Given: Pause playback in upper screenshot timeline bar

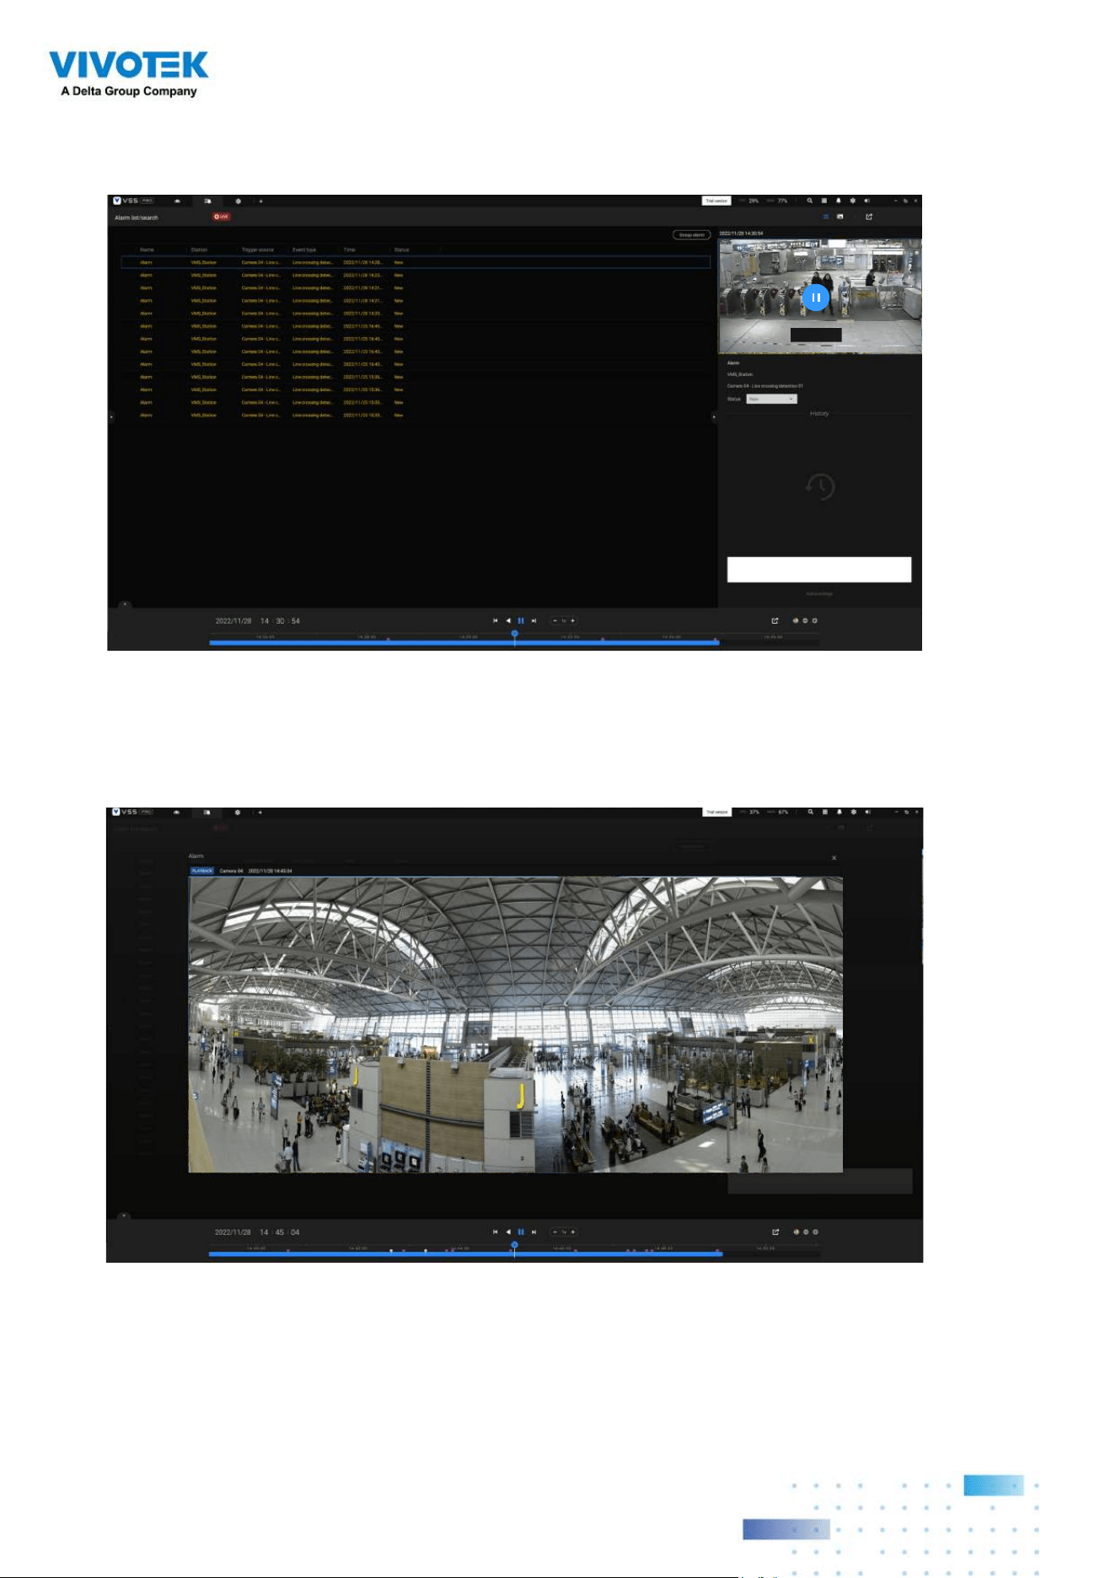Looking at the screenshot, I should pos(521,620).
